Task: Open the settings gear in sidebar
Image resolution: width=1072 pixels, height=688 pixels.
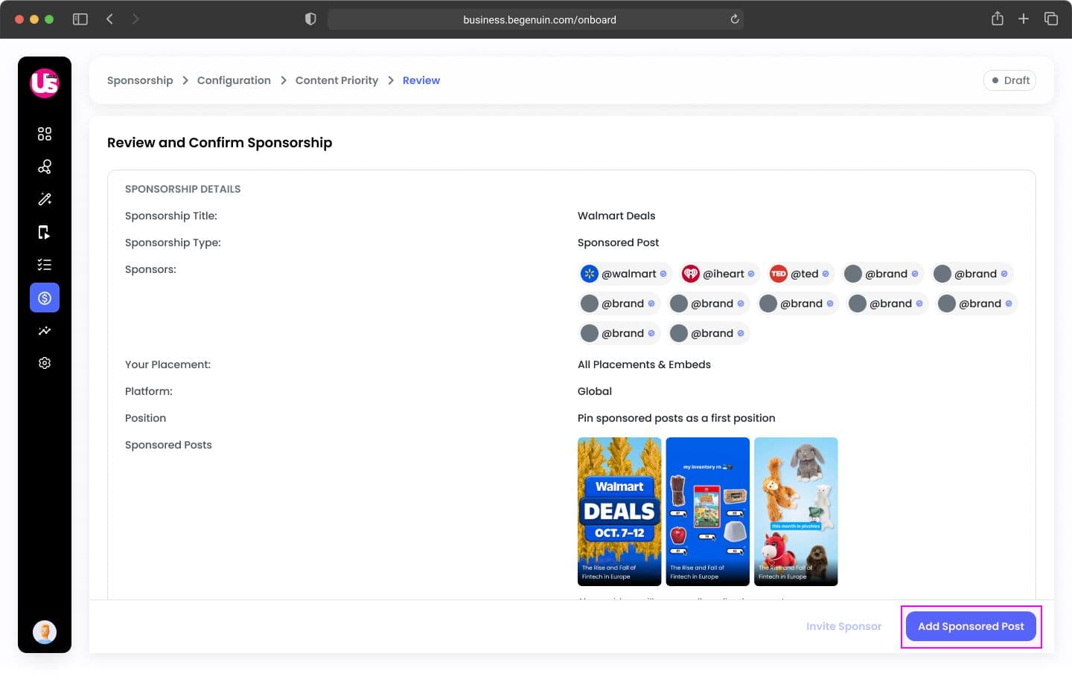Action: (x=45, y=363)
